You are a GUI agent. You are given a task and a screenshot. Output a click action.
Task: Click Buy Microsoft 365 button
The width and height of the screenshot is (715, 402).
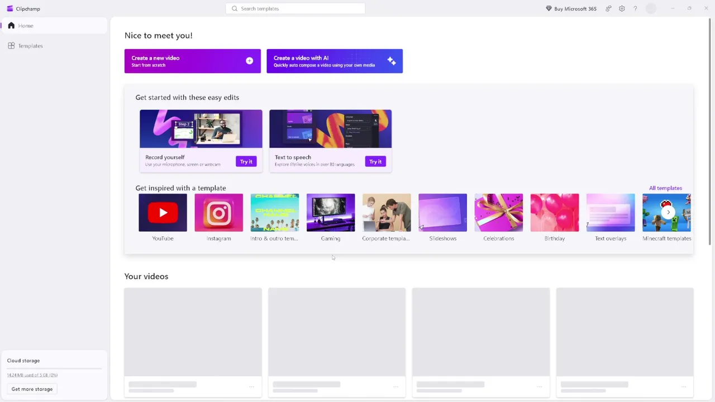571,8
